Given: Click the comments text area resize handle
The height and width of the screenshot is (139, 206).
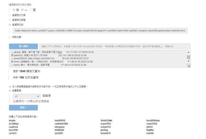Looking at the screenshot, I should click(x=189, y=66).
